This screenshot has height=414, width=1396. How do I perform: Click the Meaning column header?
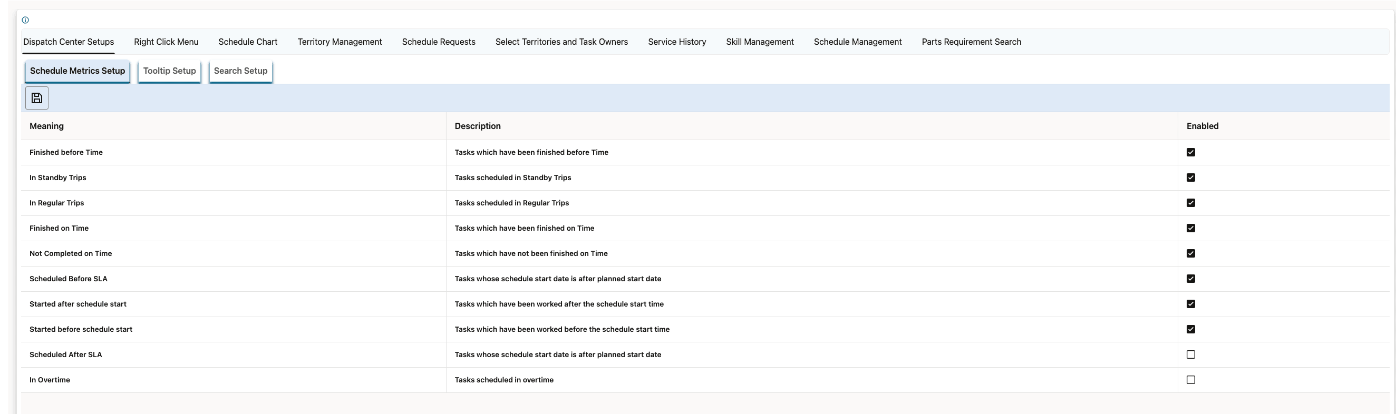point(46,126)
